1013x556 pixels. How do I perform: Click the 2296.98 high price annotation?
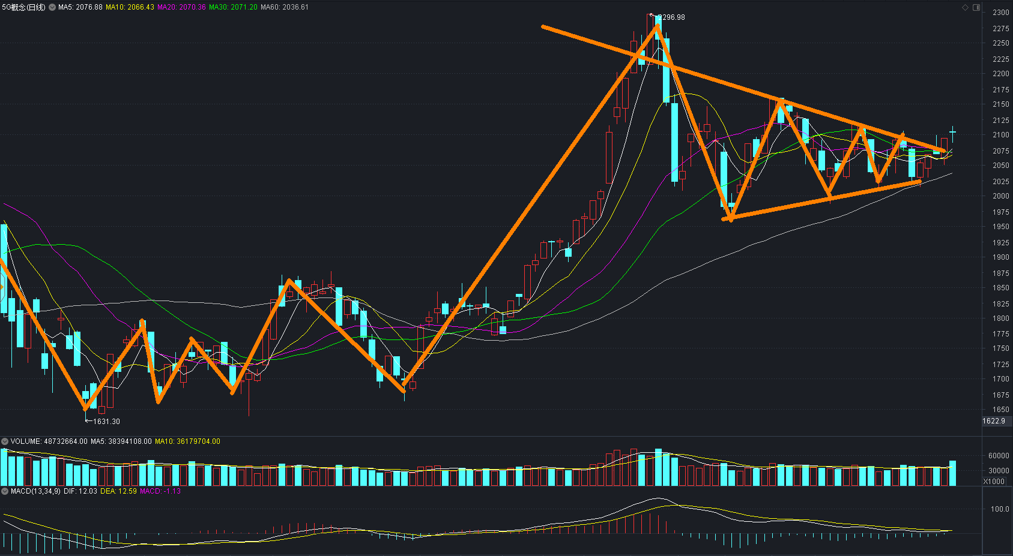point(671,17)
